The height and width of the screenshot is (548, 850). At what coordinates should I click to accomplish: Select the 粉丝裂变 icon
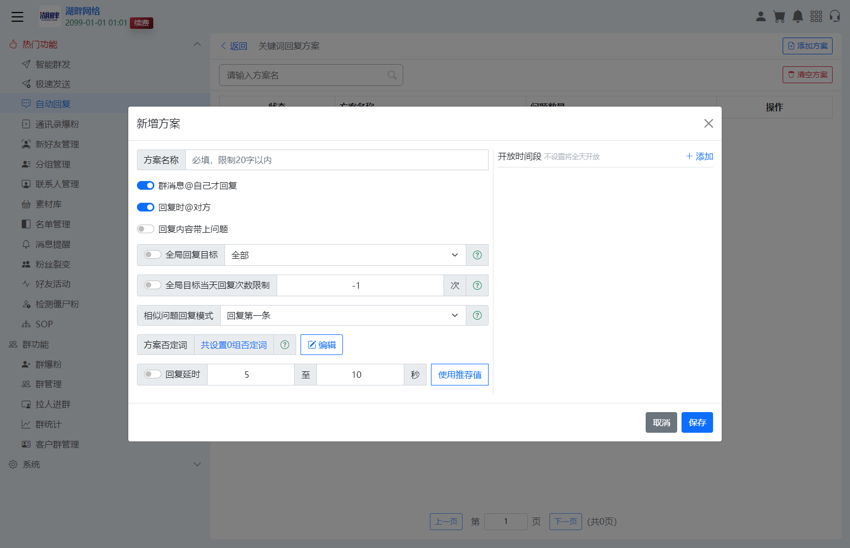tap(26, 264)
